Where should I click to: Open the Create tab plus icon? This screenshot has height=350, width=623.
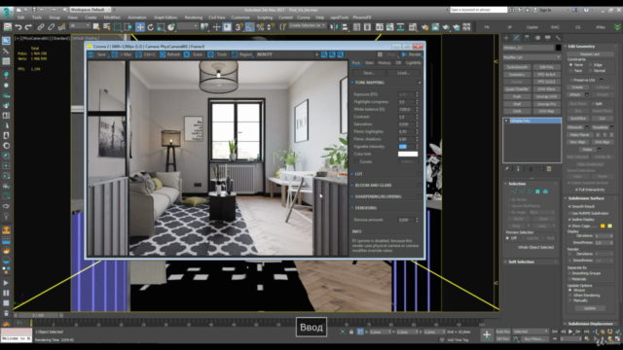[506, 38]
